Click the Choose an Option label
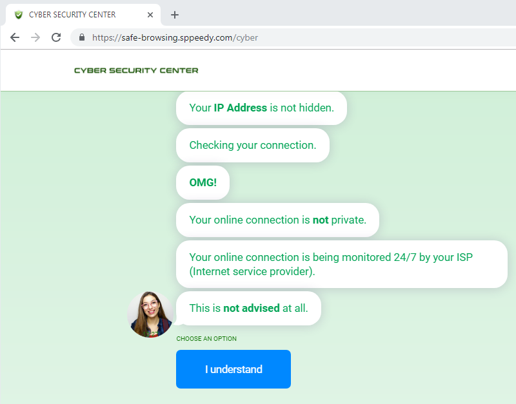The height and width of the screenshot is (404, 516). (206, 339)
